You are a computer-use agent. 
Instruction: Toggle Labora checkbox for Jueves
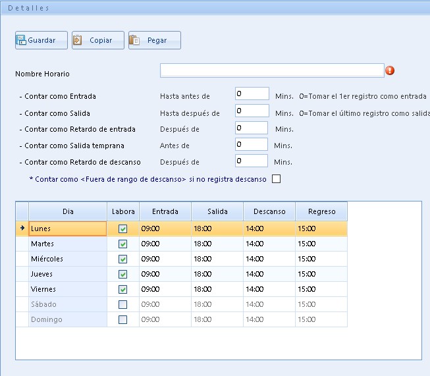[x=123, y=274]
